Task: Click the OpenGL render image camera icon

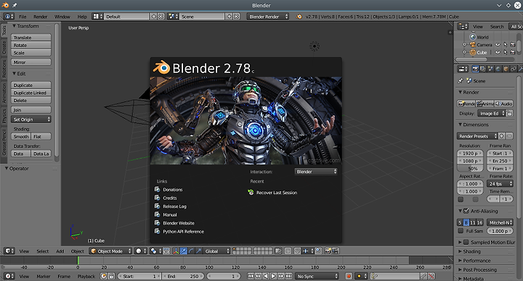Action: pyautogui.click(x=328, y=251)
